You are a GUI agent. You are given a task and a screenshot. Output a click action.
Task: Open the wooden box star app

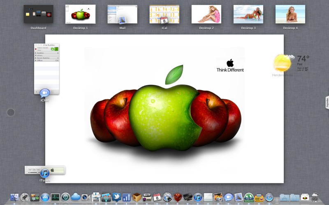137,197
